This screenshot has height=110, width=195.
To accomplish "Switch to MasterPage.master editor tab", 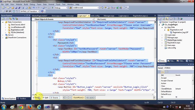I will click(x=40, y=16).
